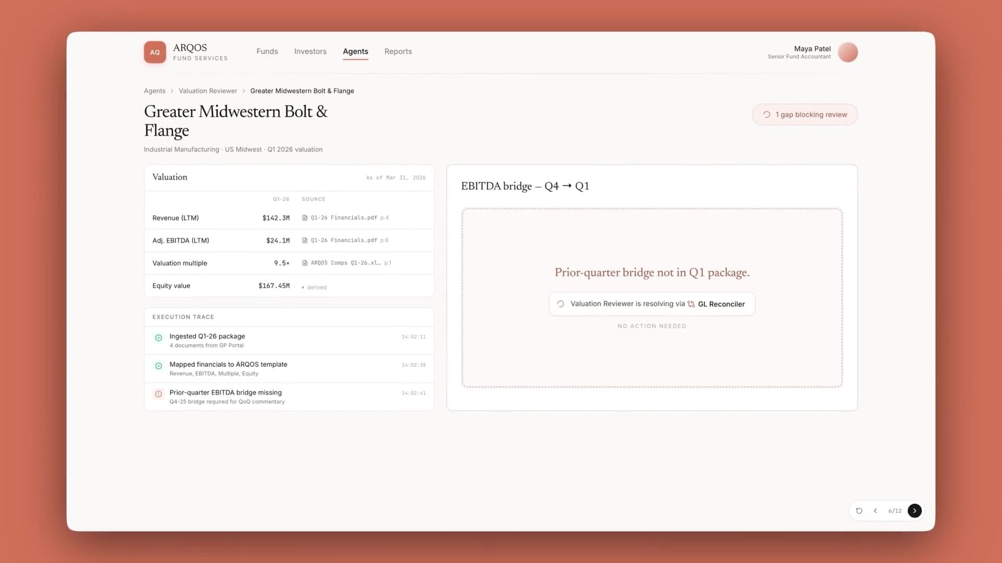
Task: Click the green check for Mapped financials
Action: click(x=159, y=366)
